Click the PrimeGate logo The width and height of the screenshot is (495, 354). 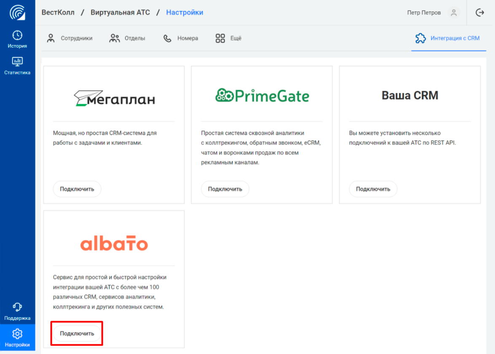(262, 96)
